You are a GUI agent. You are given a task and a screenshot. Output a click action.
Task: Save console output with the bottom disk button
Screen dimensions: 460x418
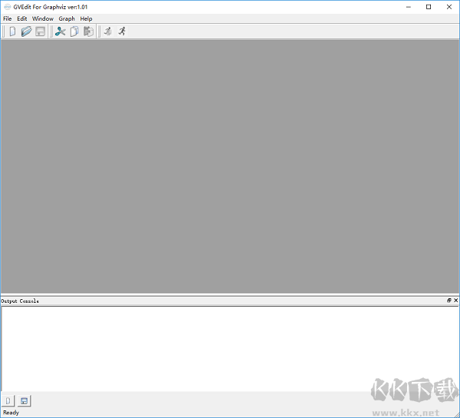pos(24,400)
